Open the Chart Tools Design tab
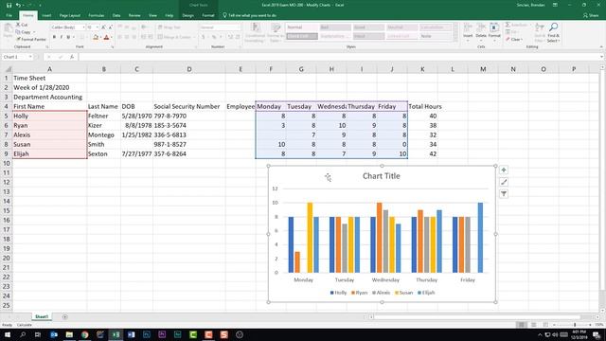 point(187,15)
